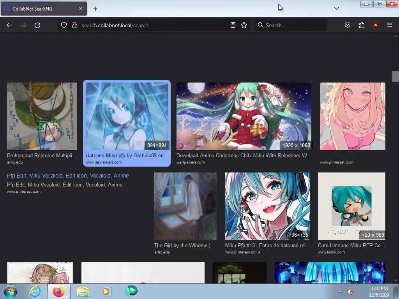This screenshot has height=299, width=399.
Task: Click the muted volume tray icon
Action: [x=350, y=292]
